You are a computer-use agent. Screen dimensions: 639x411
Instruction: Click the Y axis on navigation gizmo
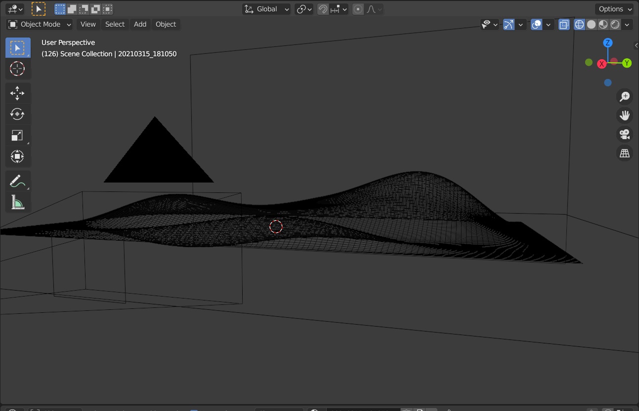(x=627, y=63)
